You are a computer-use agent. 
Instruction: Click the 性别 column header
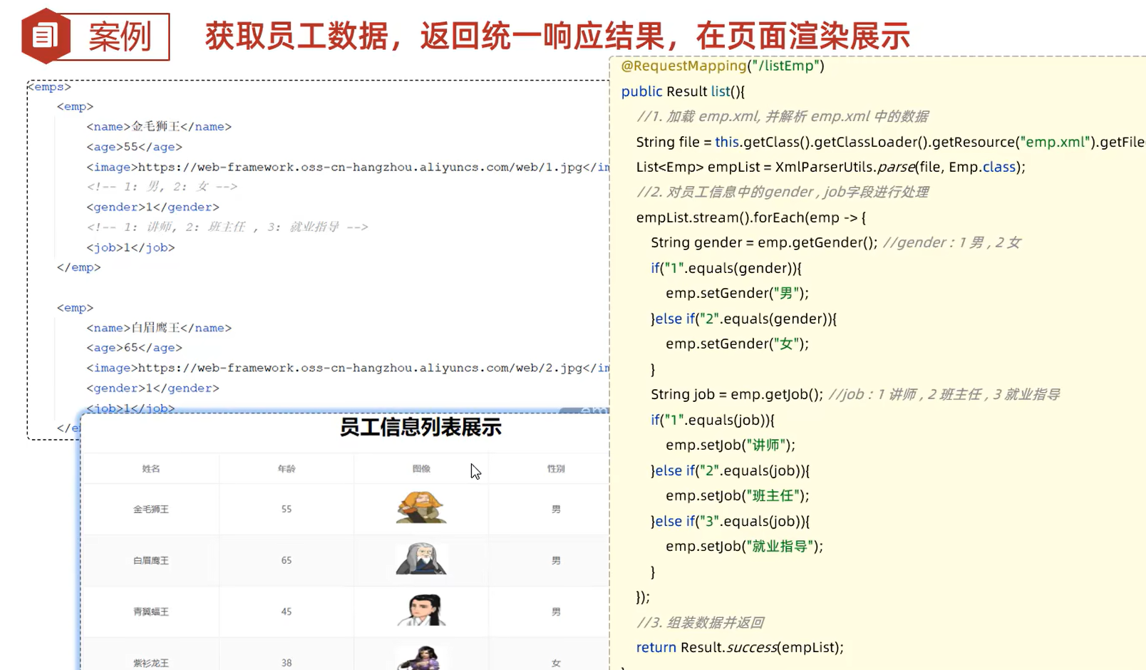(x=554, y=468)
